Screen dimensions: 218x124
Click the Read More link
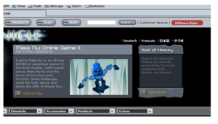[x=157, y=92]
